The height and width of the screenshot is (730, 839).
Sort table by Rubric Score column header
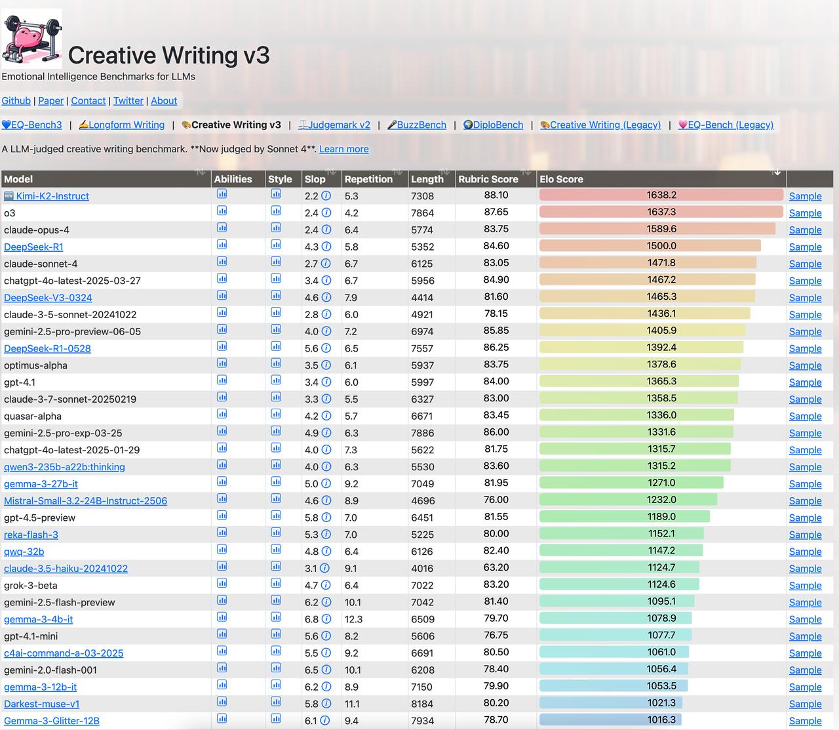click(496, 178)
